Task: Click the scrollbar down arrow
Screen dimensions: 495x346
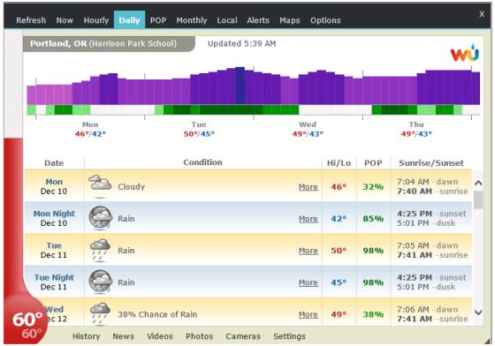Action: [478, 312]
